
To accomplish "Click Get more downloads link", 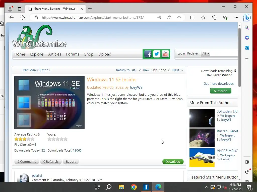I will [x=219, y=83].
